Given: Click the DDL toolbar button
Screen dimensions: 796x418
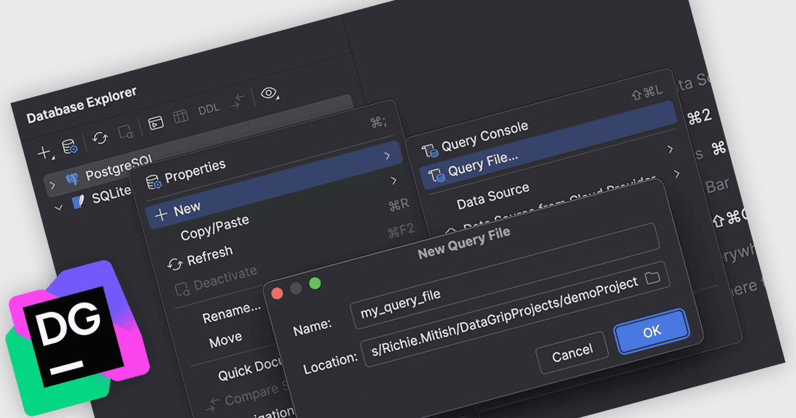Looking at the screenshot, I should 209,109.
